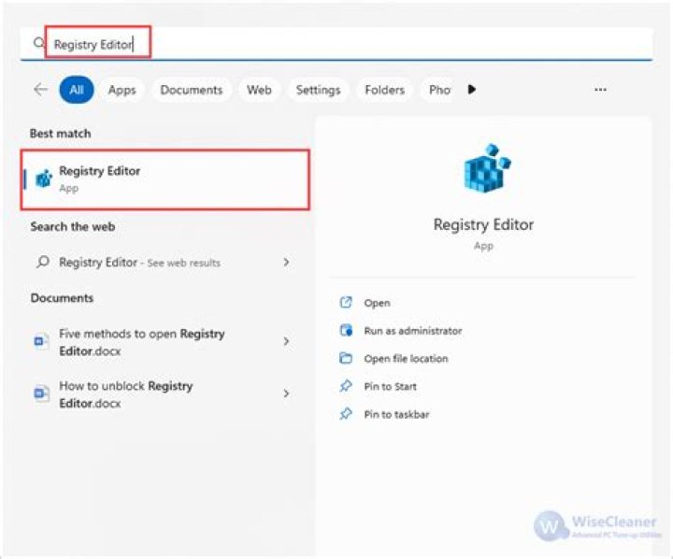Click the Run as administrator shield icon
Screen dimensions: 673x559
pyautogui.click(x=346, y=330)
